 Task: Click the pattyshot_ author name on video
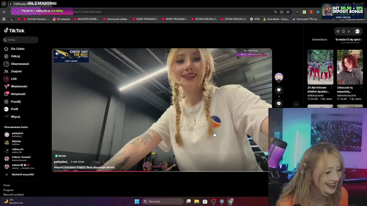pos(61,162)
